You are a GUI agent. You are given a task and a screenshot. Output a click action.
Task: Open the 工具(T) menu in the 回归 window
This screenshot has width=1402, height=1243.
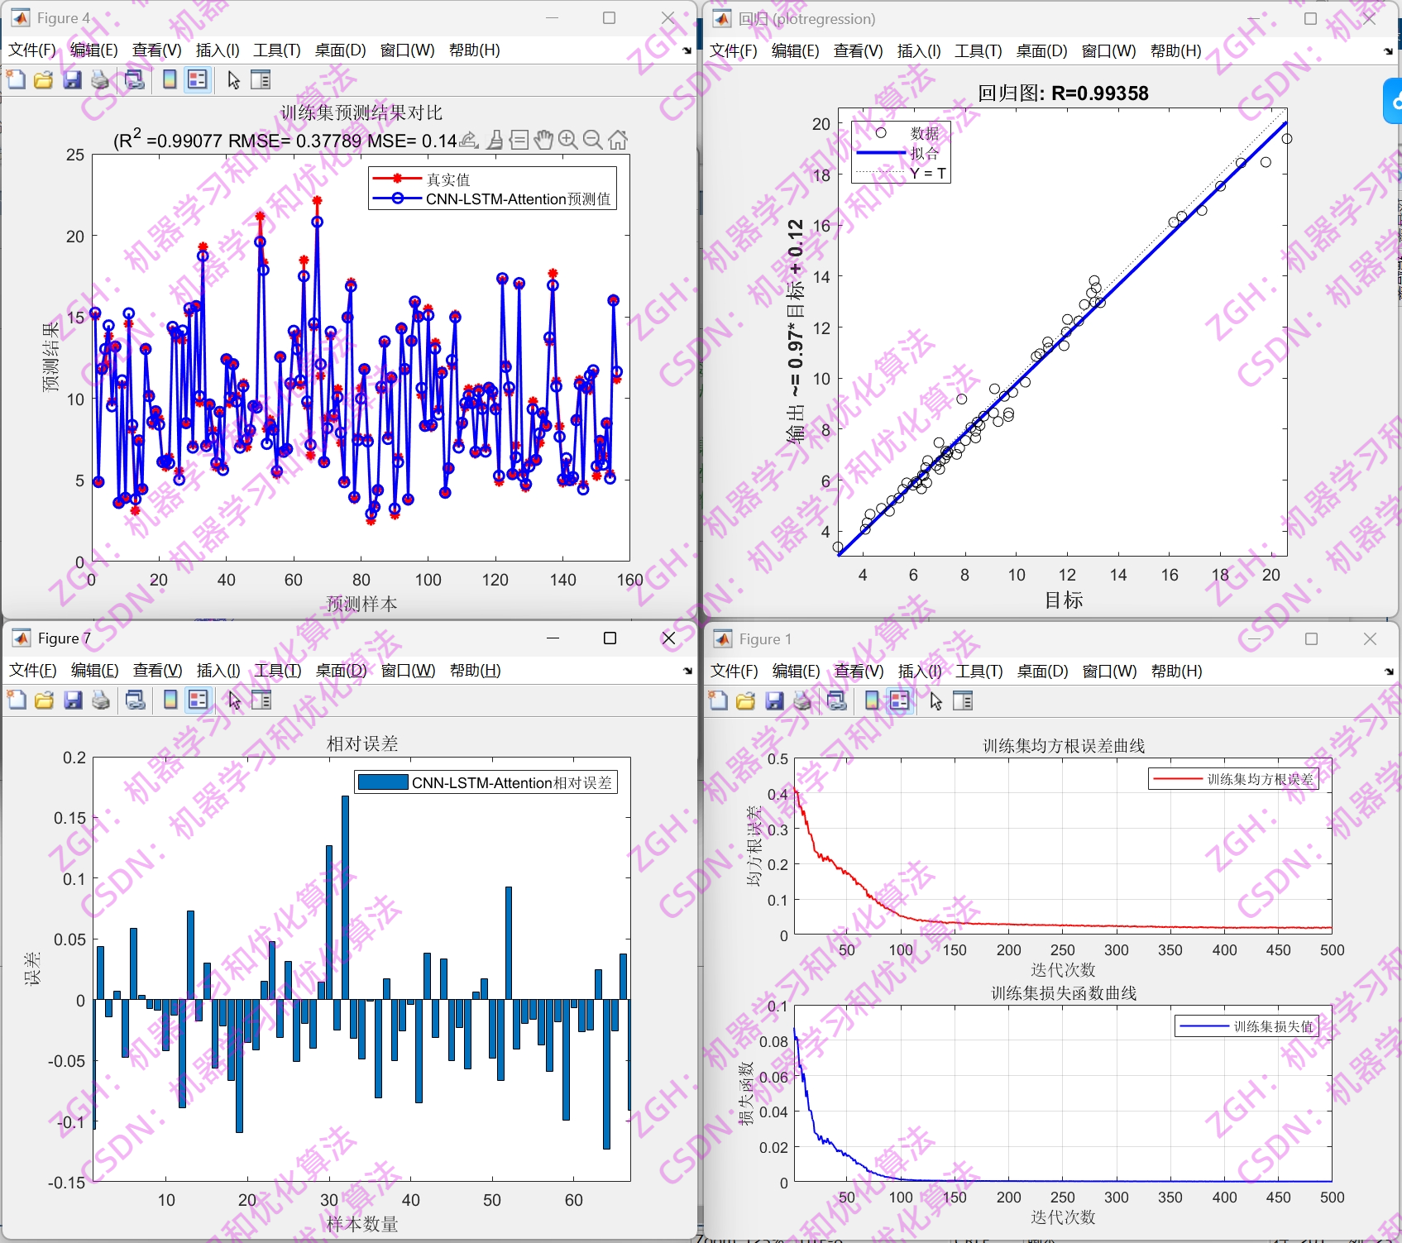pos(979,50)
